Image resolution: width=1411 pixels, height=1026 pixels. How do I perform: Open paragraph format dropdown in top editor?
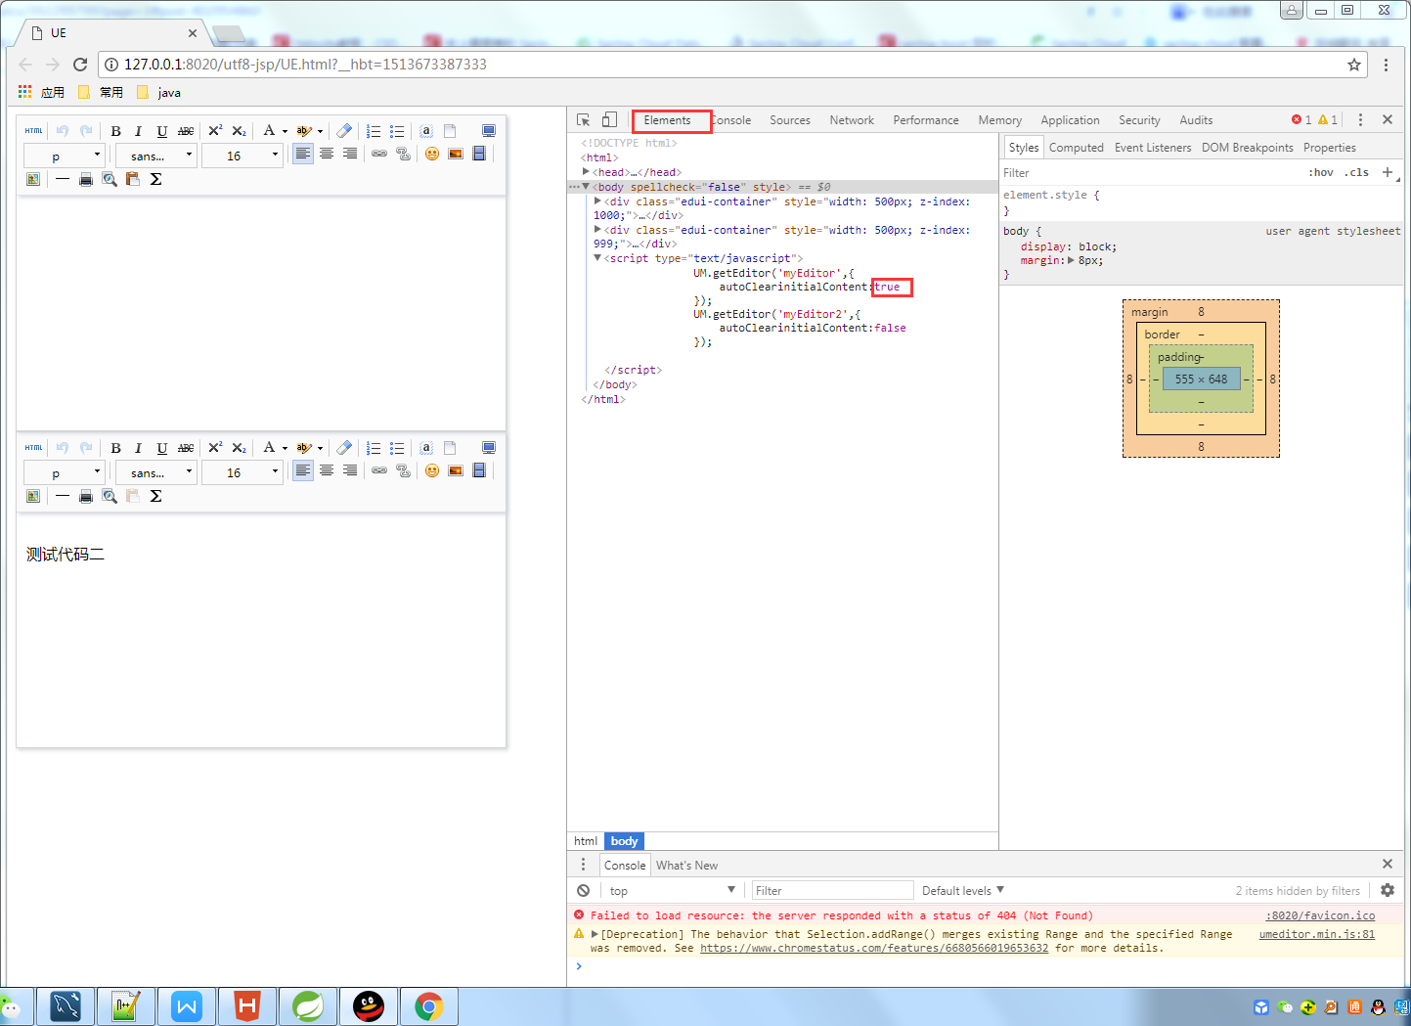(64, 156)
